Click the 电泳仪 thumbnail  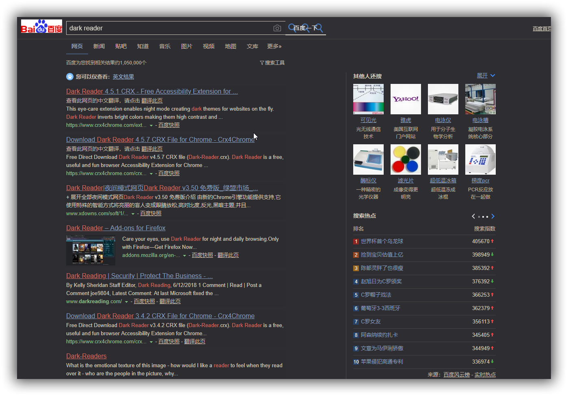[x=443, y=99]
